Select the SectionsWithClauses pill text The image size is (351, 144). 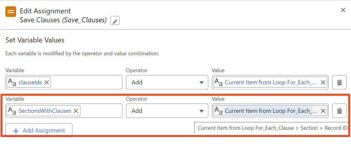(45, 111)
